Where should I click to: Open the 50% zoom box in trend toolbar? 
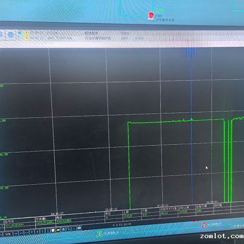click(8, 234)
